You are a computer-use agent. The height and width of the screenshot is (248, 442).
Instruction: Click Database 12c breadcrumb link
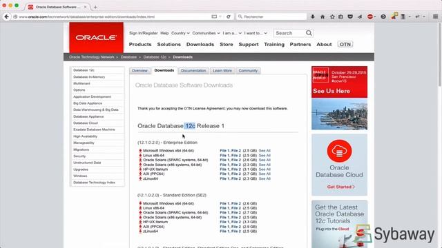pos(155,57)
